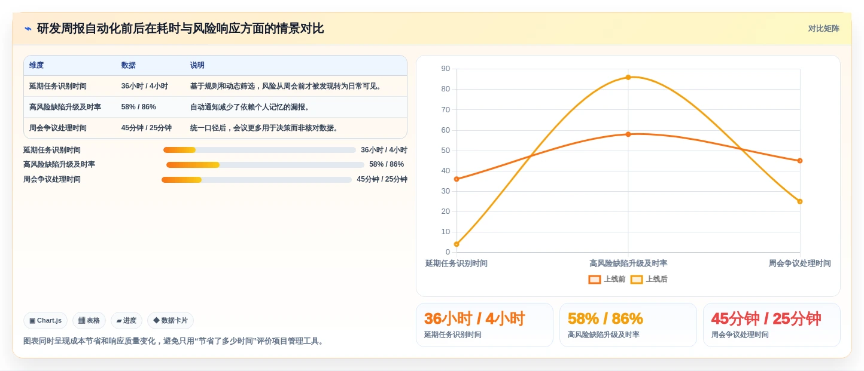864x371 pixels.
Task: Click x-axis label 延期任务识别时间 on the chart
Action: pyautogui.click(x=457, y=263)
